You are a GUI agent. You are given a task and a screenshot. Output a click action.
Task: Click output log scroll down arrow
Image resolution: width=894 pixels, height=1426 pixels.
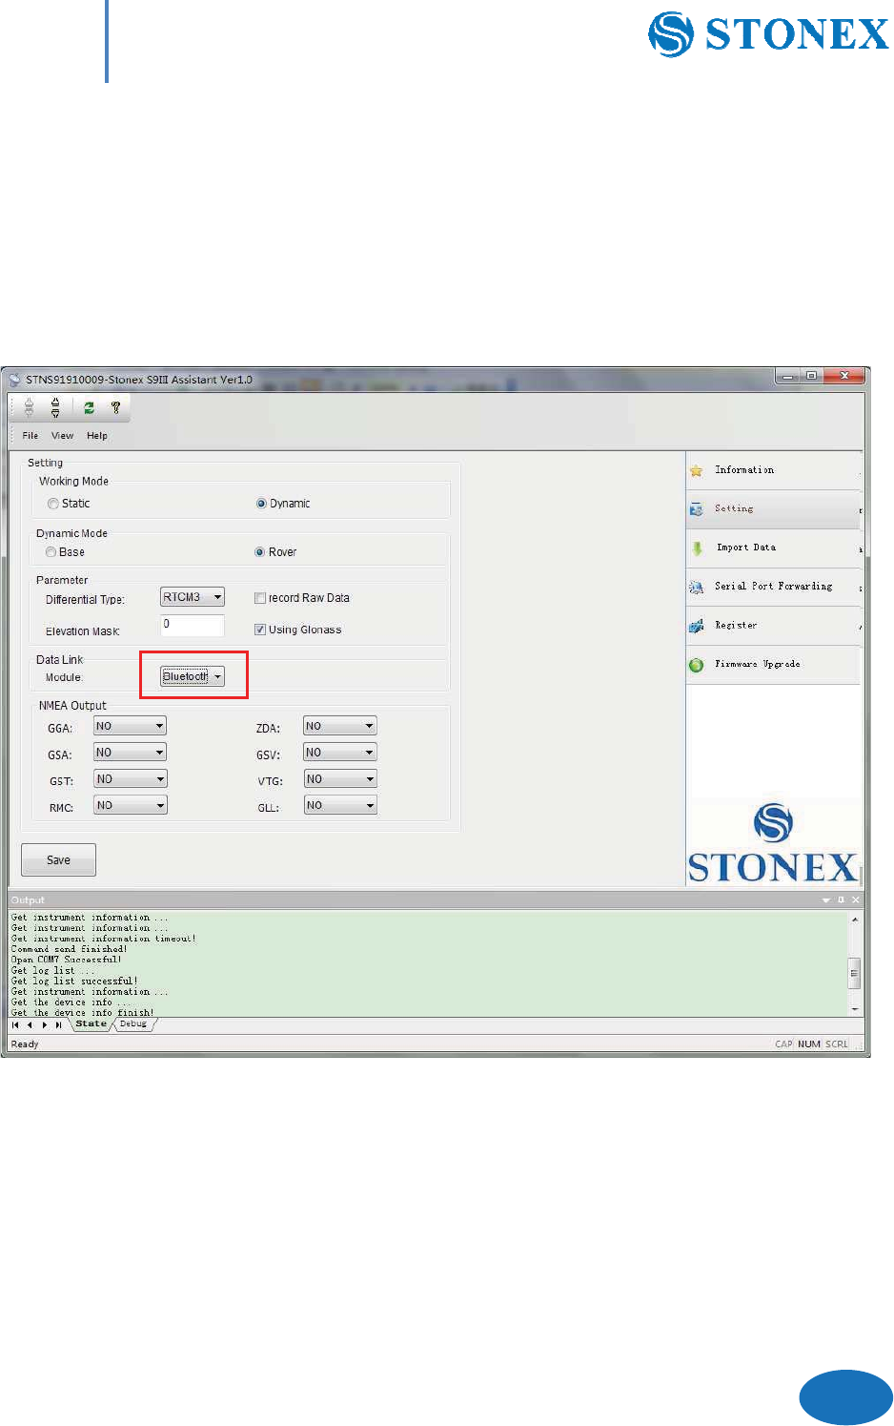(855, 1009)
